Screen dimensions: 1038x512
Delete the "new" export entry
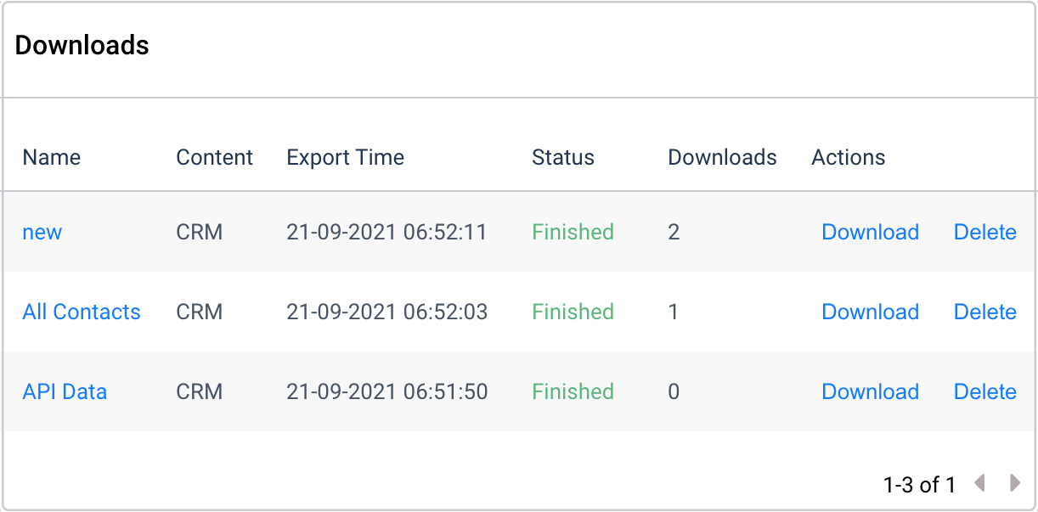984,232
